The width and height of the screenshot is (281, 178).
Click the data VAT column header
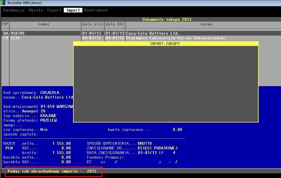click(x=115, y=24)
